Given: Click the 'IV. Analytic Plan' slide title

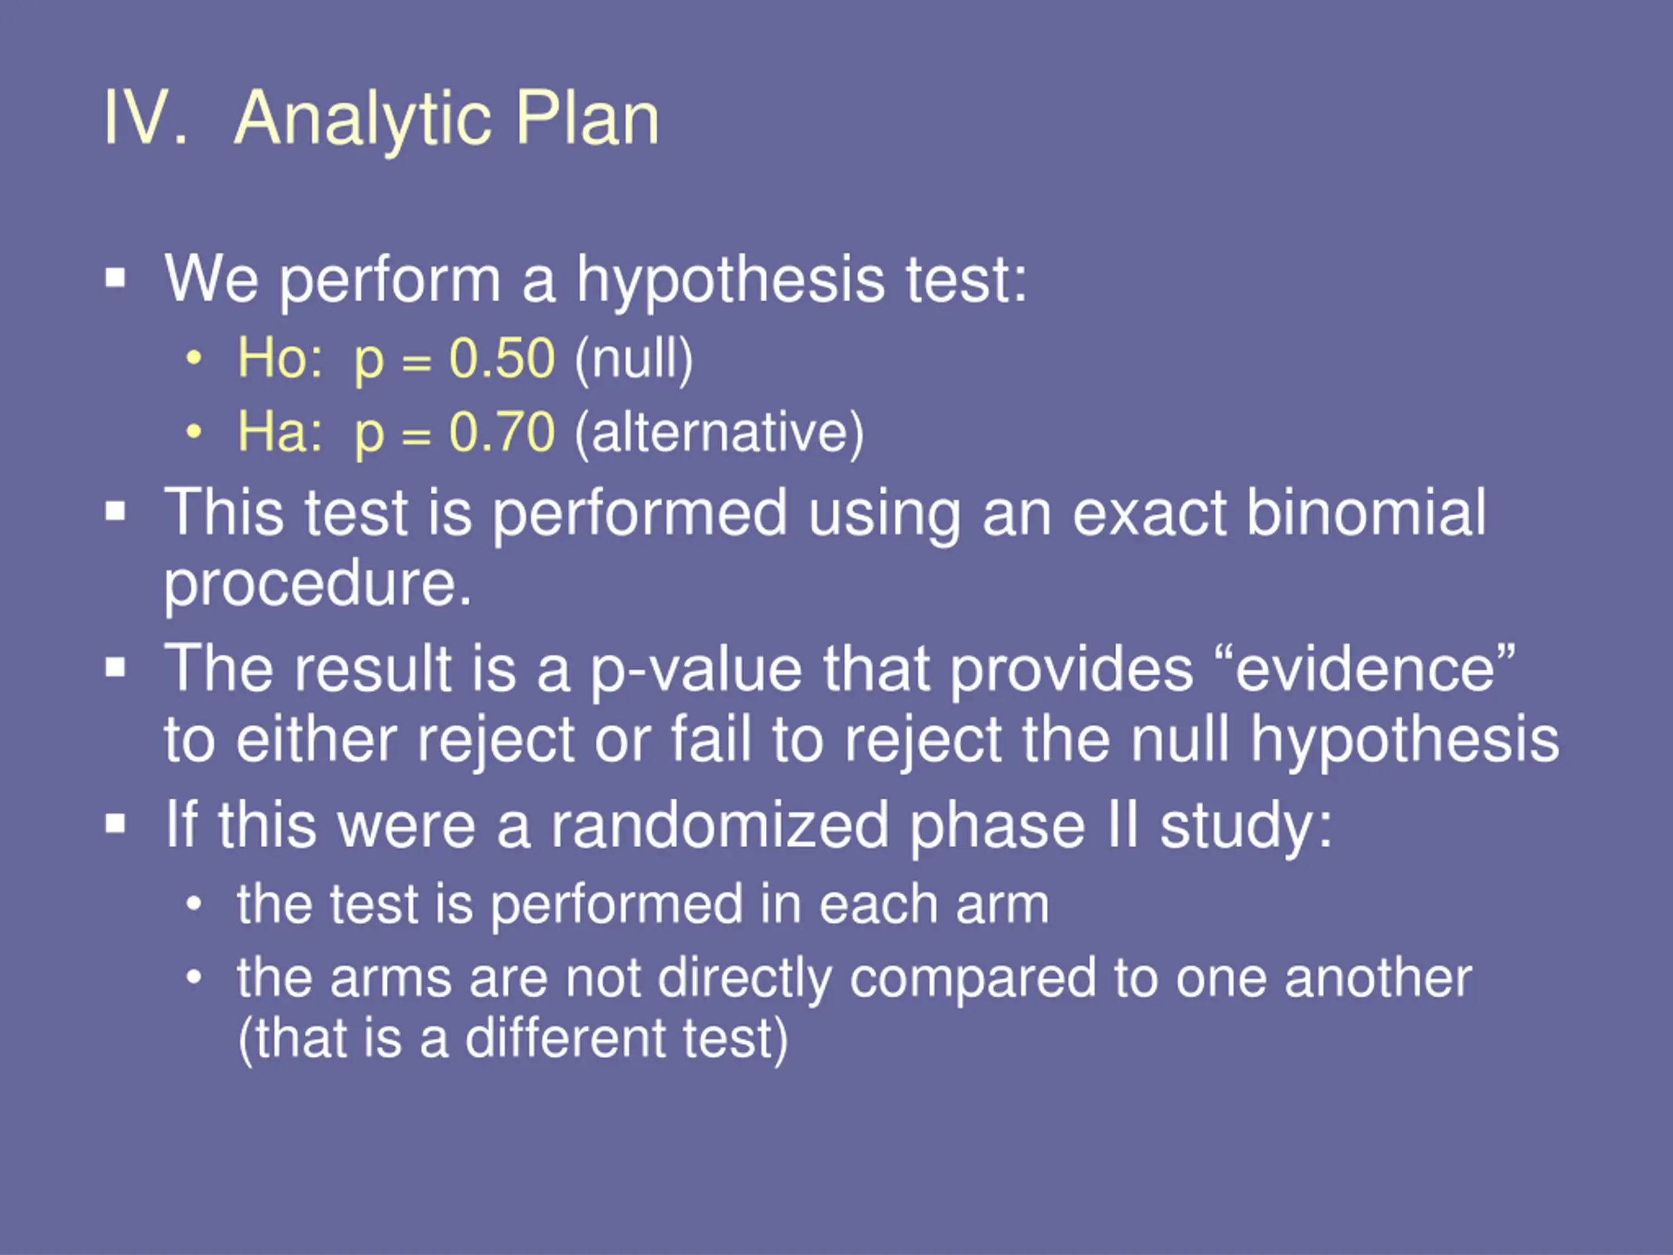Looking at the screenshot, I should 381,119.
